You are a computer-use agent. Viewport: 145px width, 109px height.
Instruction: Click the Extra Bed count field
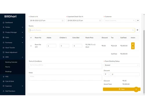(x=77, y=46)
